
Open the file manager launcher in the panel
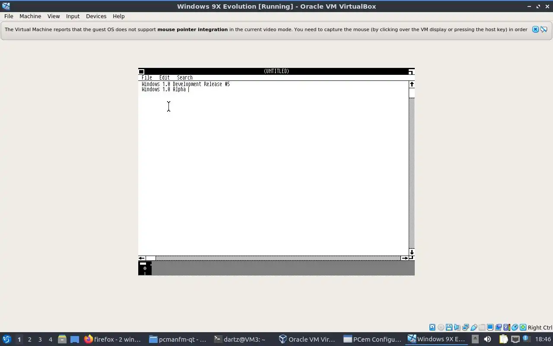pos(62,339)
